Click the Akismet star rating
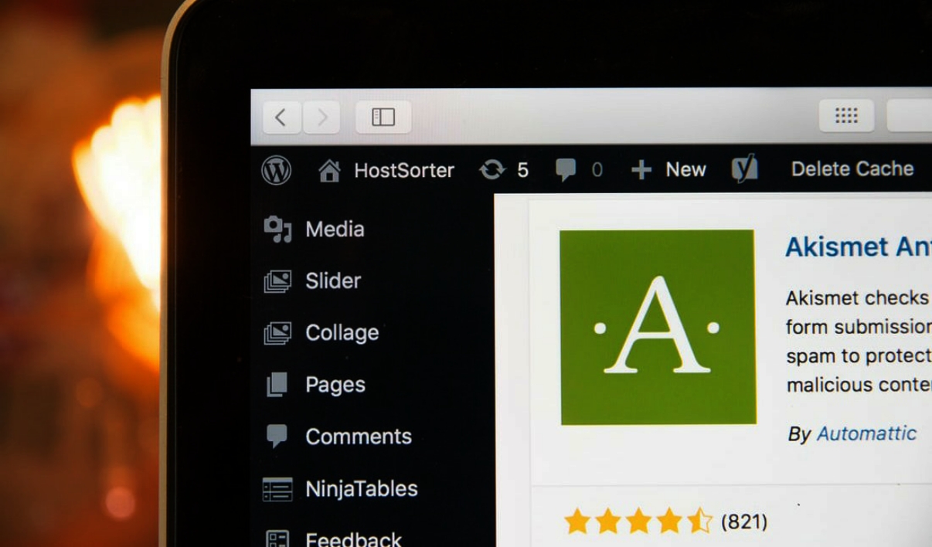This screenshot has height=547, width=932. click(638, 522)
